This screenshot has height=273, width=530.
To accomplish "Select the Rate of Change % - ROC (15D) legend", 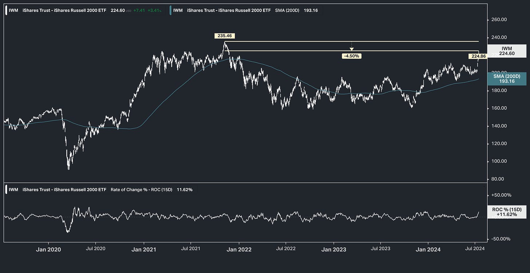I will coord(100,190).
